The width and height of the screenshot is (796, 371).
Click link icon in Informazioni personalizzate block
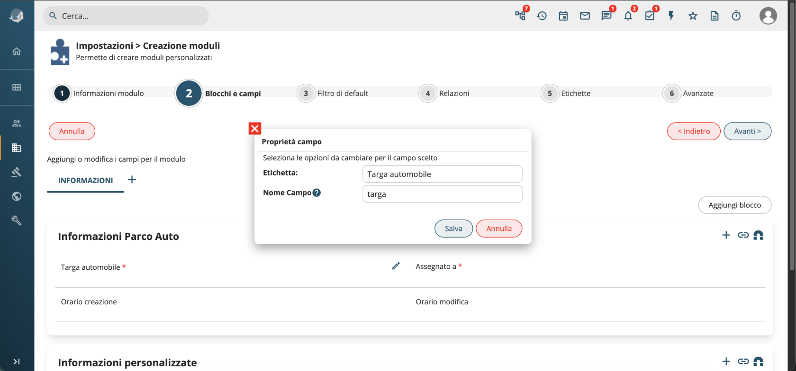click(743, 362)
